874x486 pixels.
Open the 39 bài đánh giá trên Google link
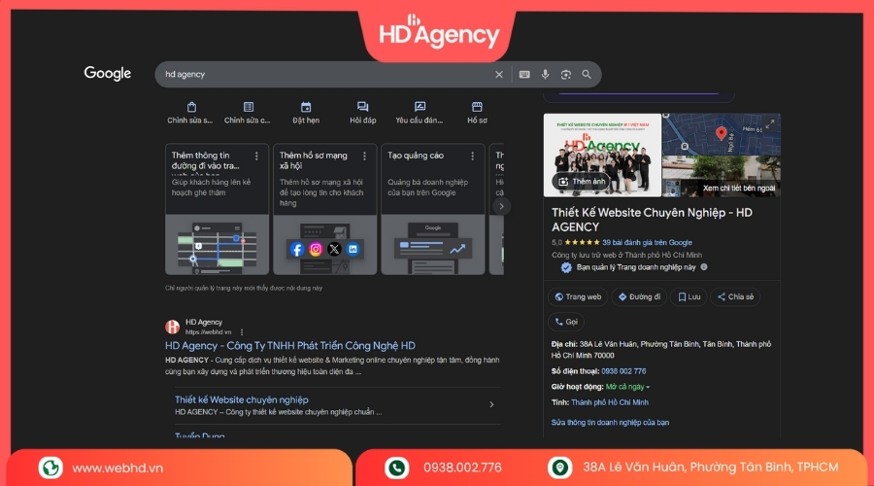coord(647,243)
